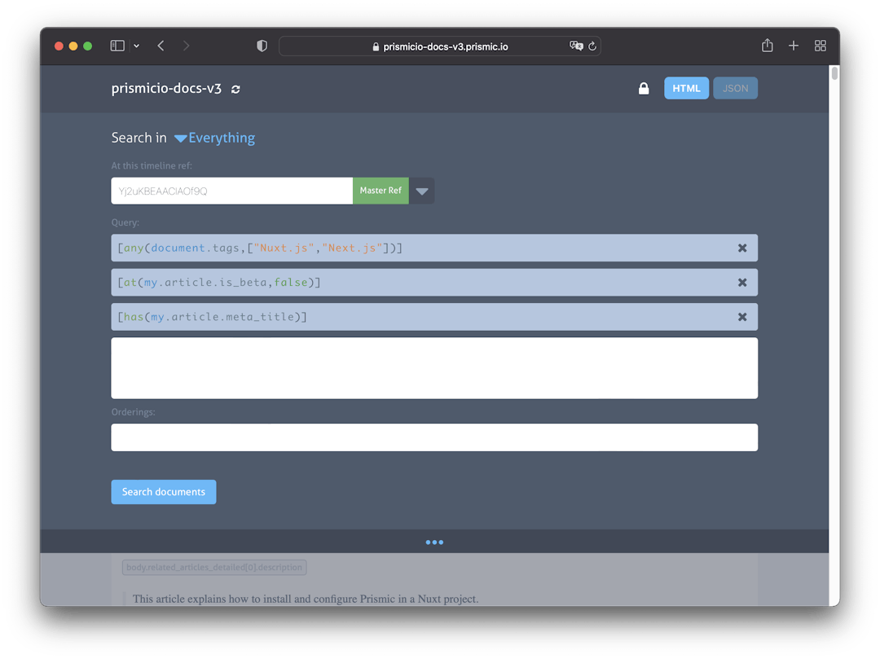This screenshot has height=659, width=880.
Task: Click the timeline ref input field
Action: pyautogui.click(x=231, y=191)
